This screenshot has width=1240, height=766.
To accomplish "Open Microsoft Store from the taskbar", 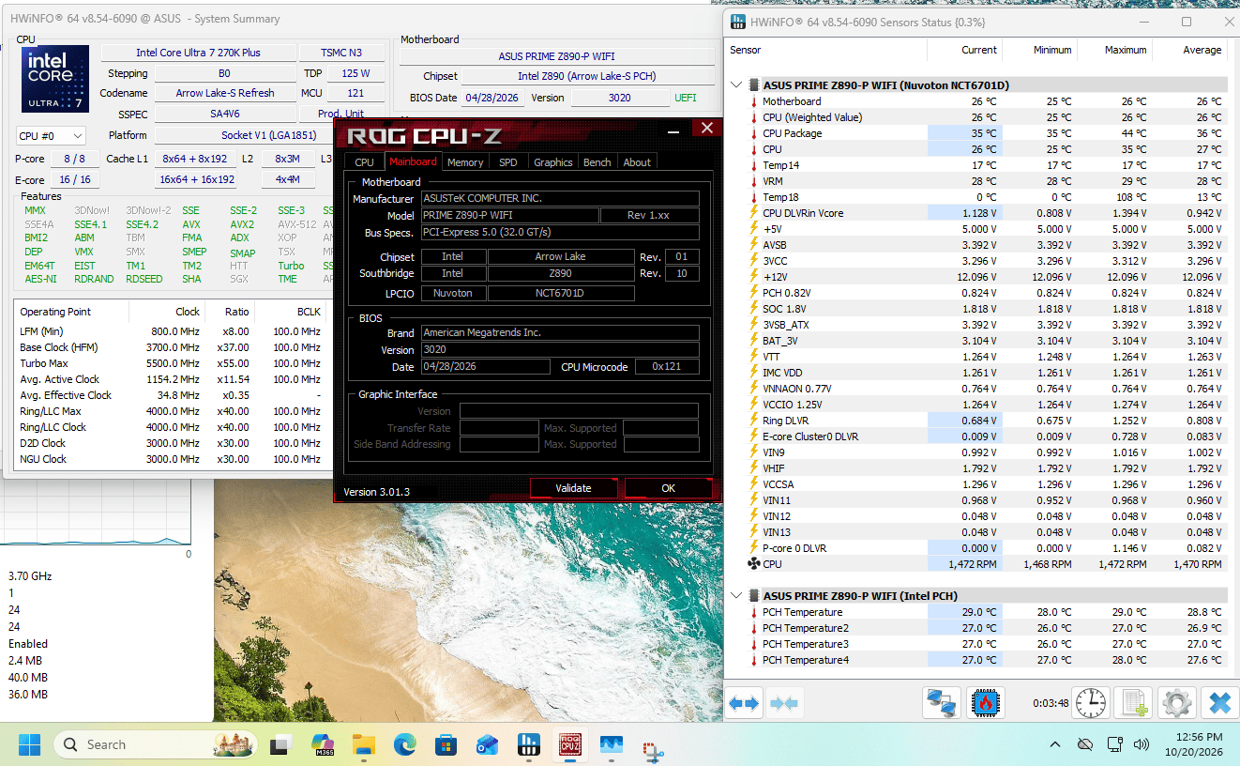I will pos(446,744).
